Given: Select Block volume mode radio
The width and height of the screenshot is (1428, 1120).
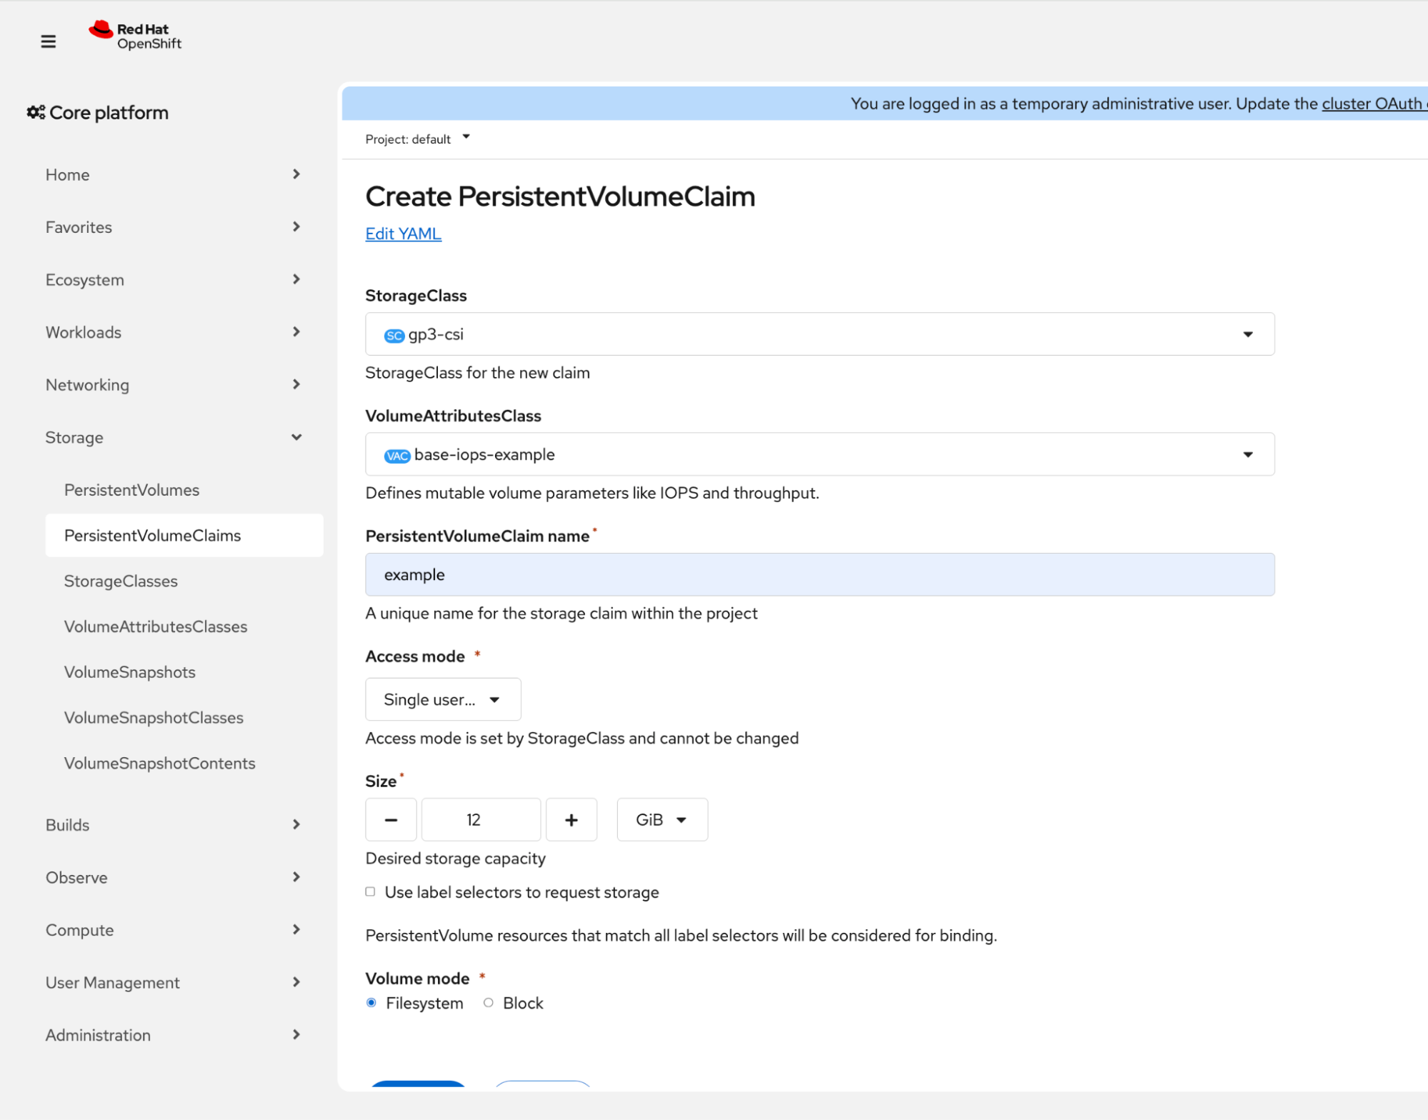Looking at the screenshot, I should point(489,1002).
